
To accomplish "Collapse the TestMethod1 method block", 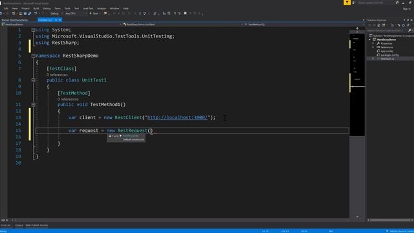I will pyautogui.click(x=33, y=105).
